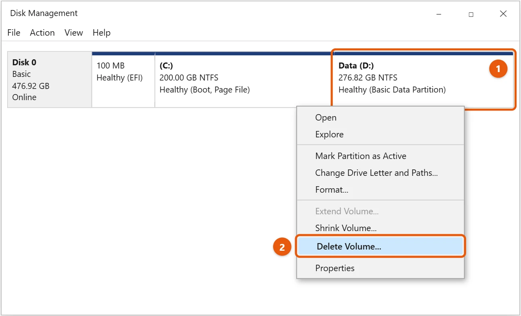Choose Explore from the context menu

(x=380, y=135)
